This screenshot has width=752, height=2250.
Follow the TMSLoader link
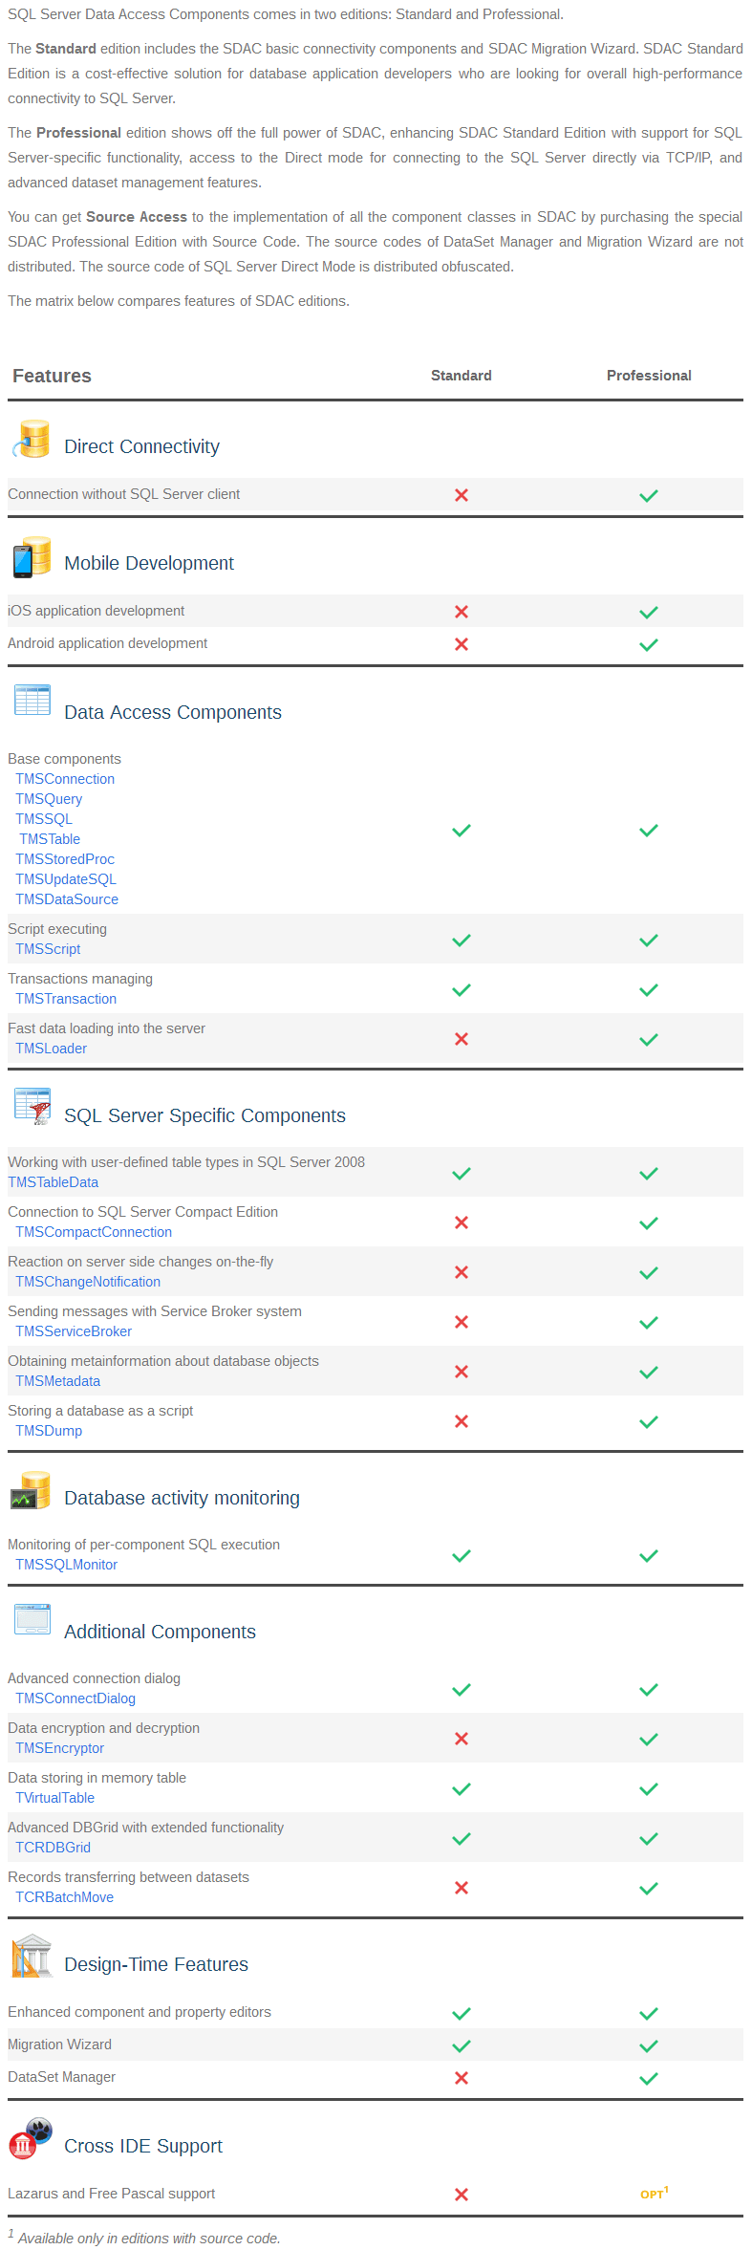[51, 1049]
